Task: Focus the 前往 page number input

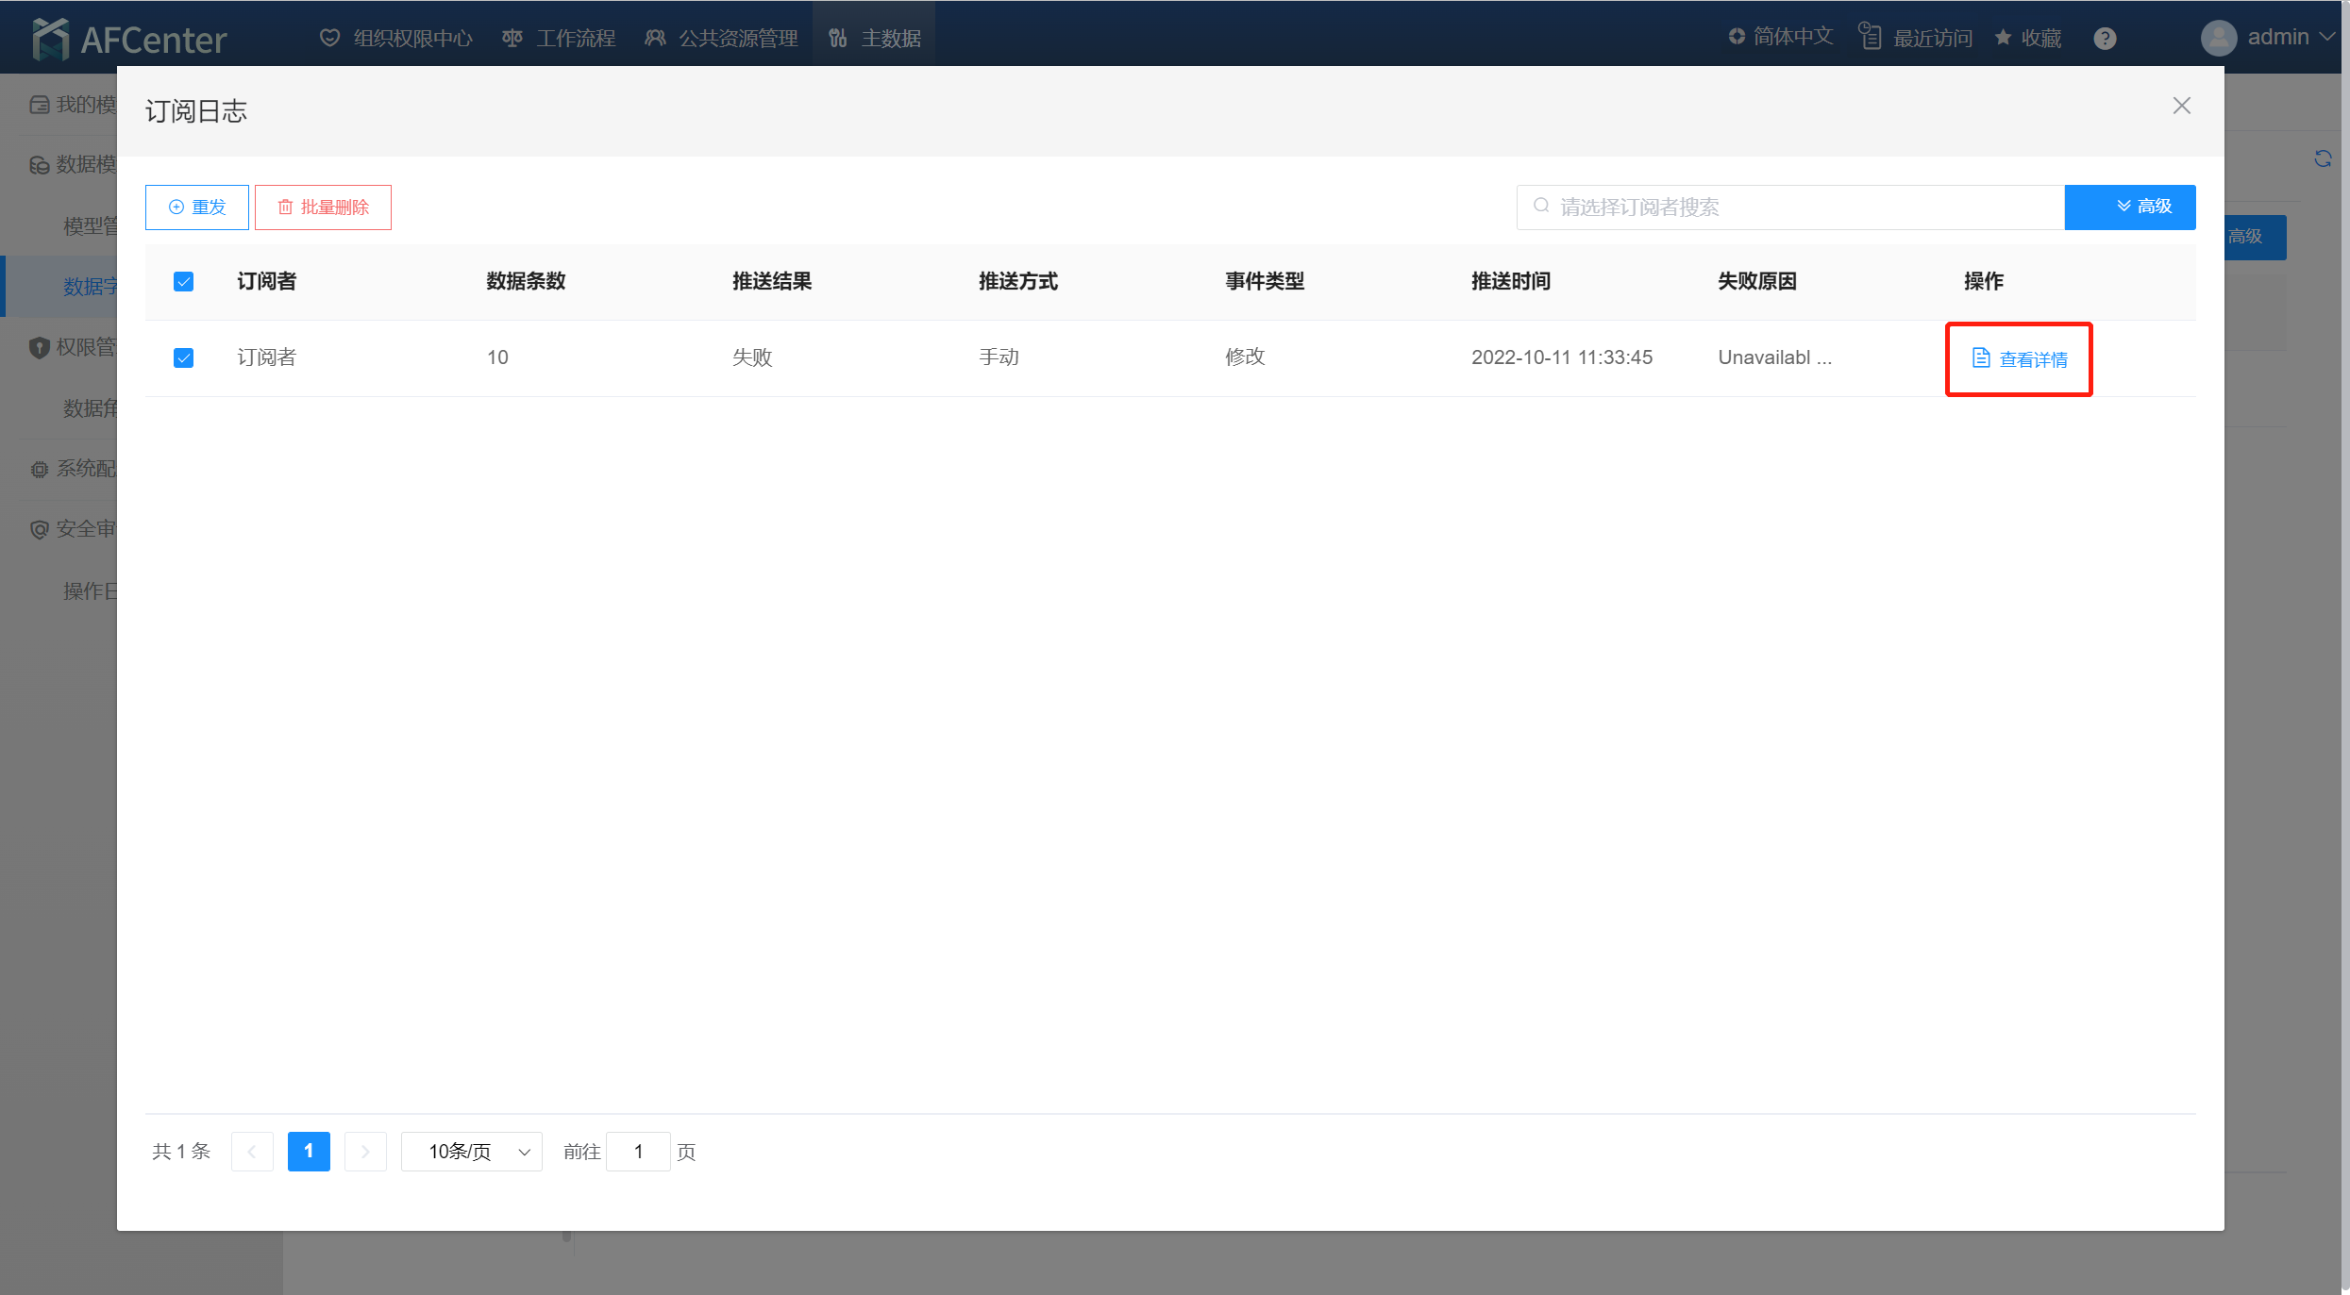Action: point(638,1152)
